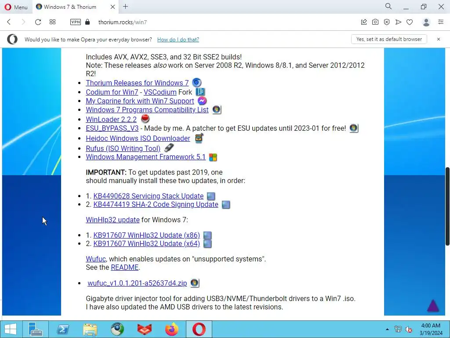Click the thorium.rocks/win7 address field
450x338 pixels.
click(x=123, y=22)
